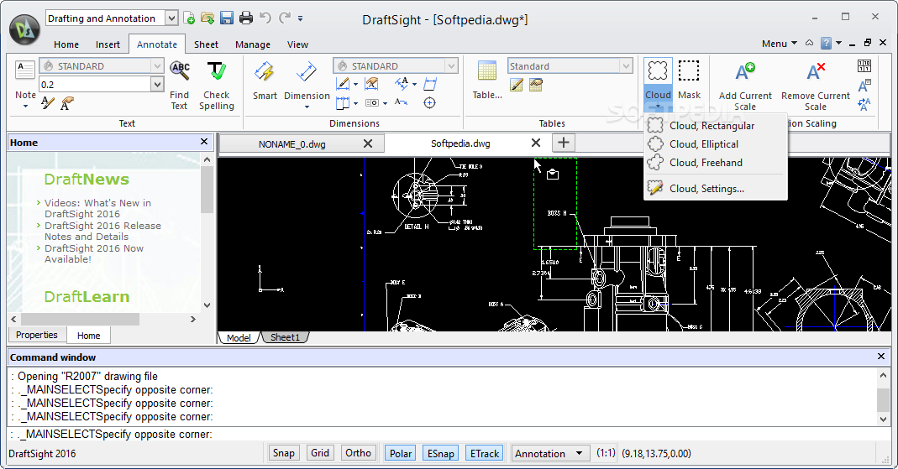This screenshot has height=469, width=898.
Task: Toggle ETrack in status bar
Action: tap(485, 454)
